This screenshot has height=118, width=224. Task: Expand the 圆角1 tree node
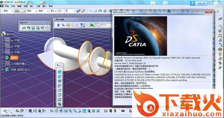click(x=2, y=58)
